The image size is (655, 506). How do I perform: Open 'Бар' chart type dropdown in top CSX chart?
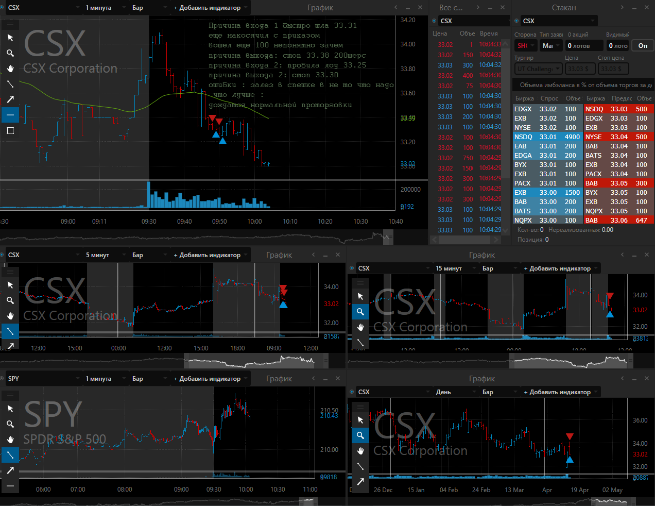click(x=149, y=8)
